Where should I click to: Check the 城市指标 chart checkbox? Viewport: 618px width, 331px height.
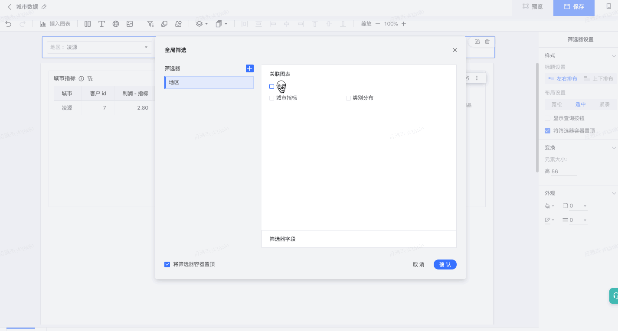tap(271, 98)
